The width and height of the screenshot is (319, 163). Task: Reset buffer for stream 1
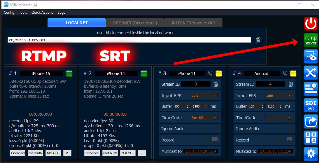click(35, 153)
